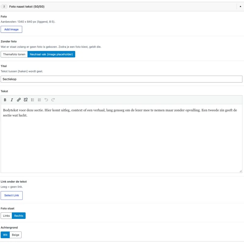244x244 pixels.
Task: Focus the Titel field containing 'Sectiekop'
Action: [x=121, y=79]
